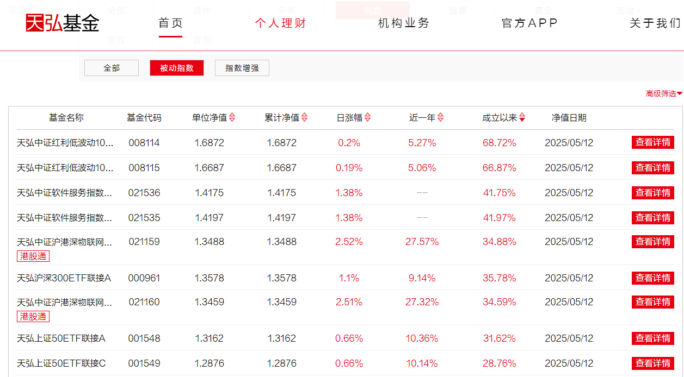Click 2.52% daily change value
Viewport: 684px width, 377px height.
(x=349, y=242)
